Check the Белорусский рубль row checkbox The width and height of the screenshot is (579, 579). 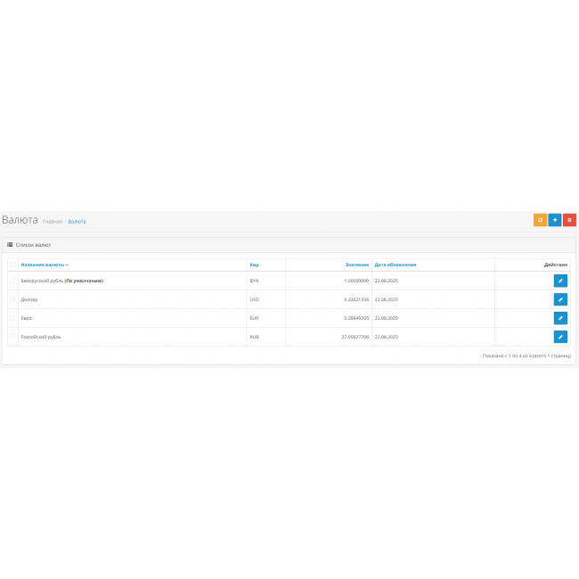pyautogui.click(x=12, y=281)
